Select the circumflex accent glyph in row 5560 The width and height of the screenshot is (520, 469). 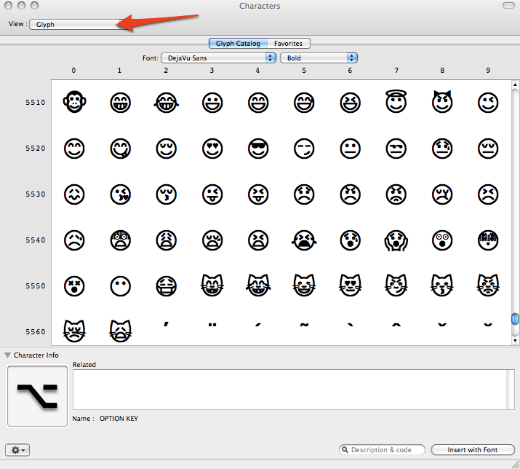tap(396, 325)
